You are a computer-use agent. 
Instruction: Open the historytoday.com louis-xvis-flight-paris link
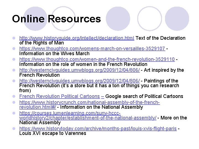pyautogui.click(x=98, y=129)
